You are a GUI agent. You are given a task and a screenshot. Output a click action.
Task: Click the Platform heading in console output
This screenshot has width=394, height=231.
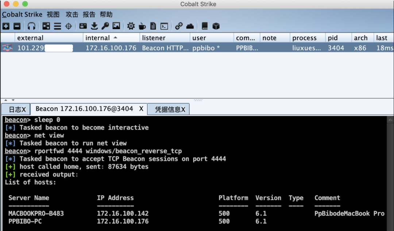[233, 198]
